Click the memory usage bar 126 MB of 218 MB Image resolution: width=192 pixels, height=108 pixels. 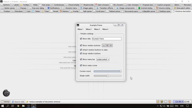point(182,102)
